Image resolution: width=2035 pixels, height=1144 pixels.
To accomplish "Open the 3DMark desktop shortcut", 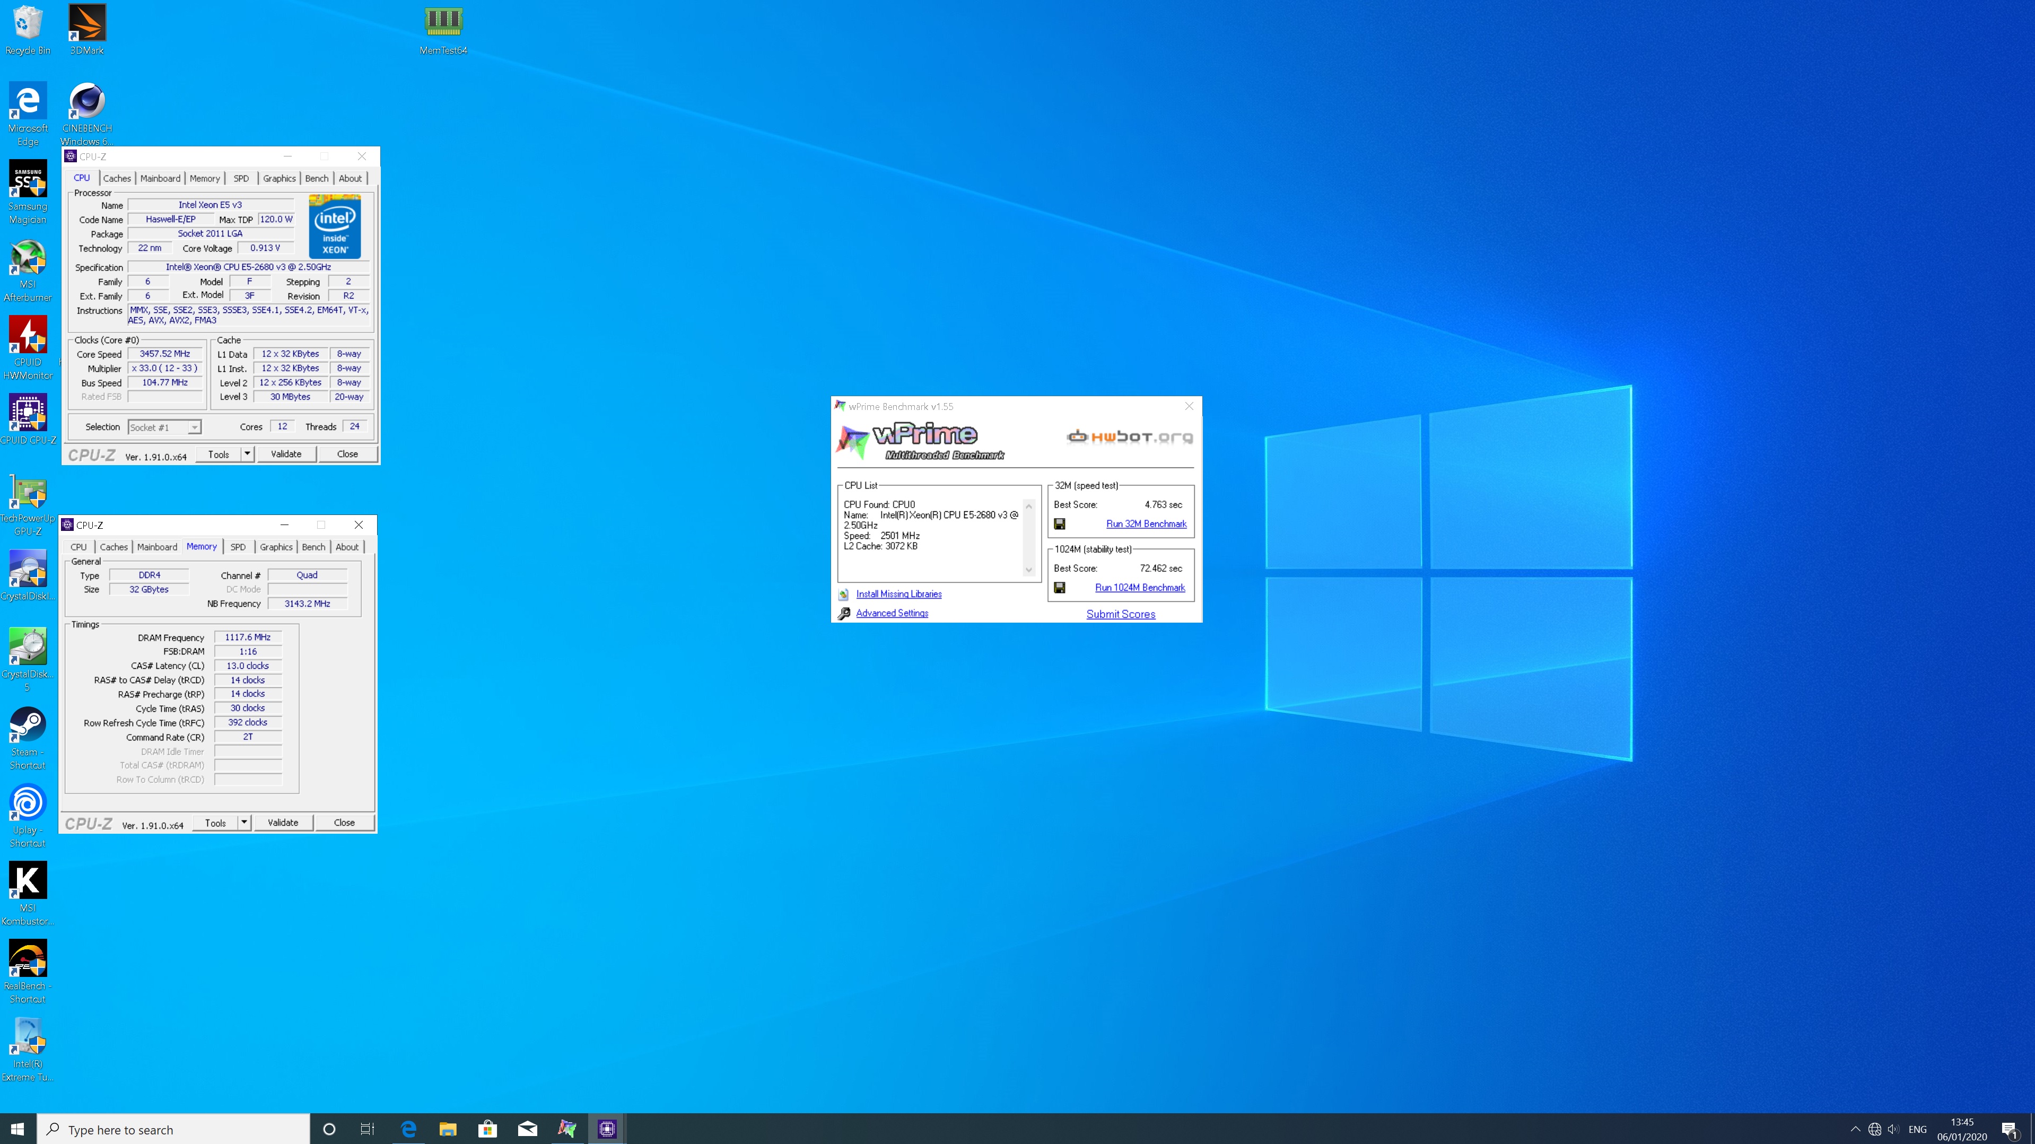I will [x=87, y=30].
